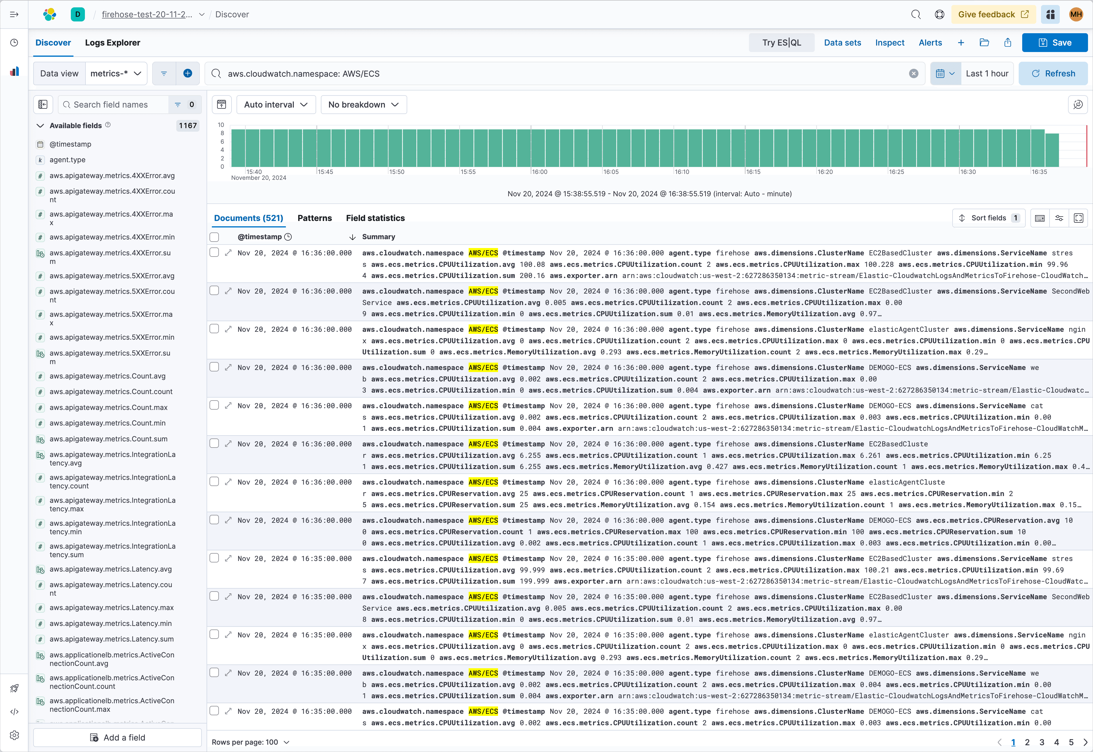Collapse the fields sidebar panel
Viewport: 1093px width, 752px height.
pos(43,104)
